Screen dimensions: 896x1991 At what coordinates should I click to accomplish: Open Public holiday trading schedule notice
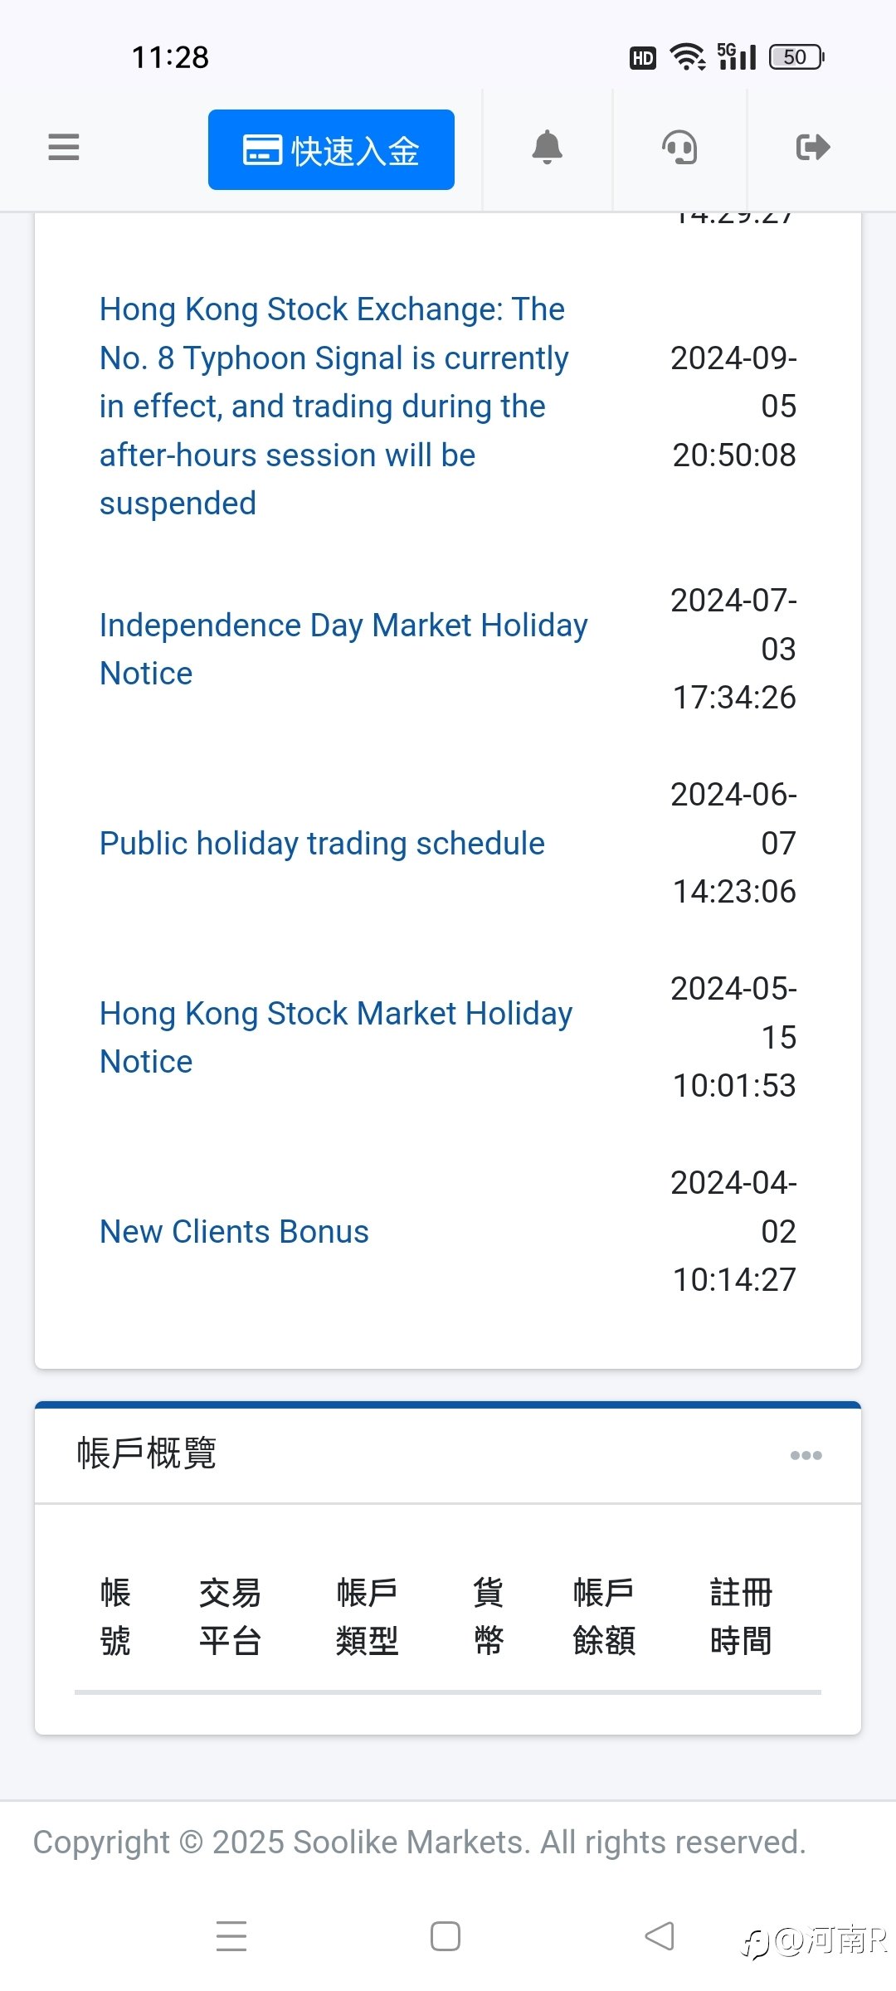pos(322,843)
